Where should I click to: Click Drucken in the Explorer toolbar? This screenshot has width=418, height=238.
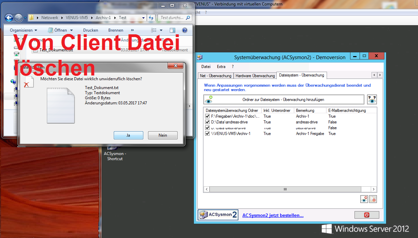tap(91, 30)
